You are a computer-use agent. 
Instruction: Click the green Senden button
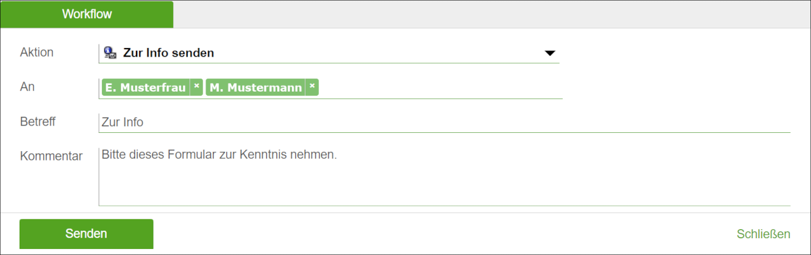click(x=87, y=233)
